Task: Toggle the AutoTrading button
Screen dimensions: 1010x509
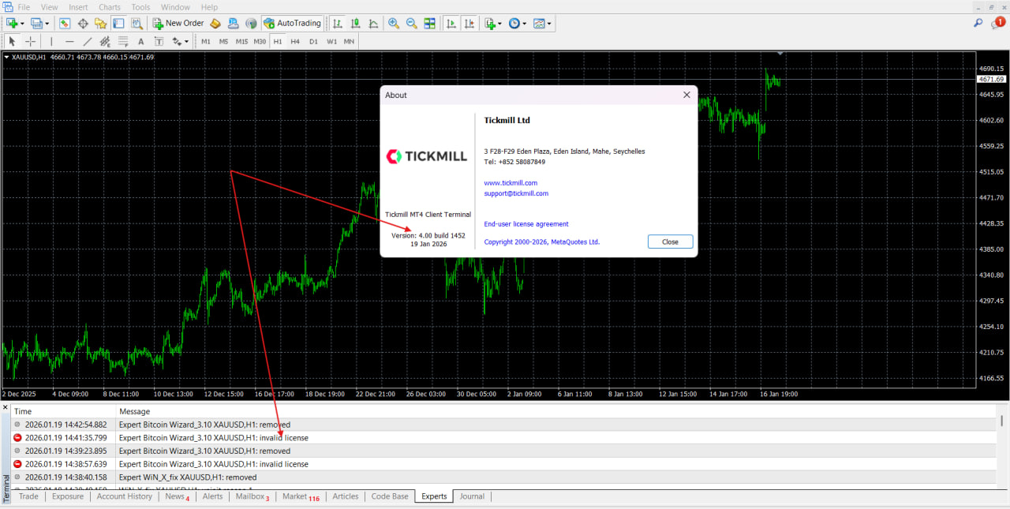Action: point(292,24)
